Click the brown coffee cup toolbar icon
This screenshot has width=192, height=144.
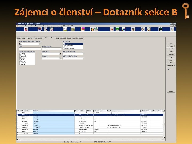pos(133,29)
